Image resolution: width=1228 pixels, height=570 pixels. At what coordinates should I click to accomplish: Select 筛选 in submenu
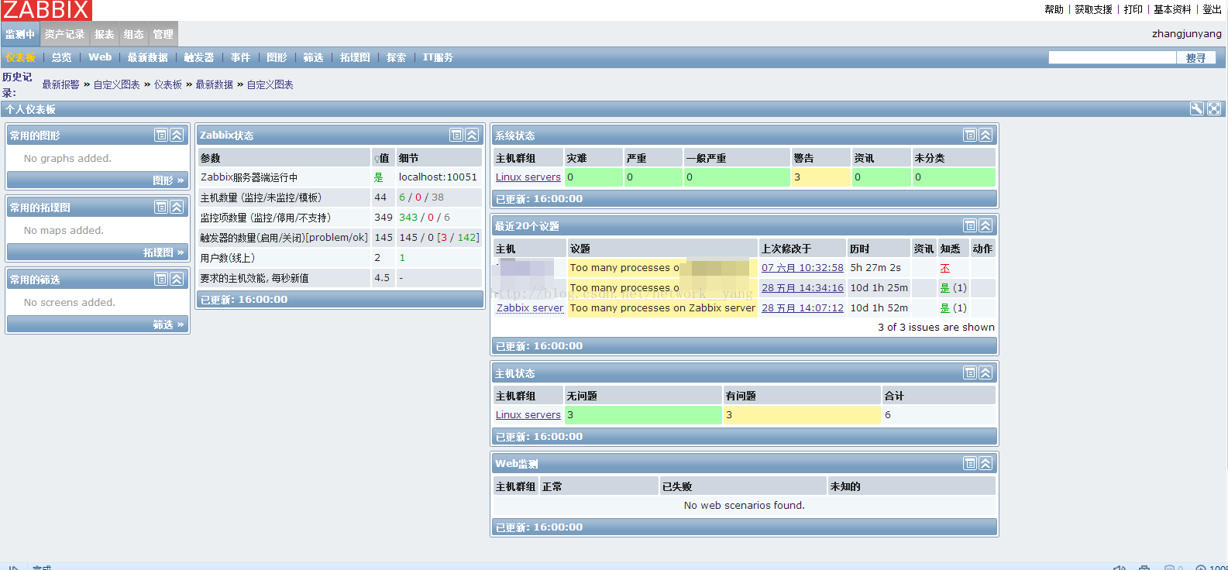314,57
